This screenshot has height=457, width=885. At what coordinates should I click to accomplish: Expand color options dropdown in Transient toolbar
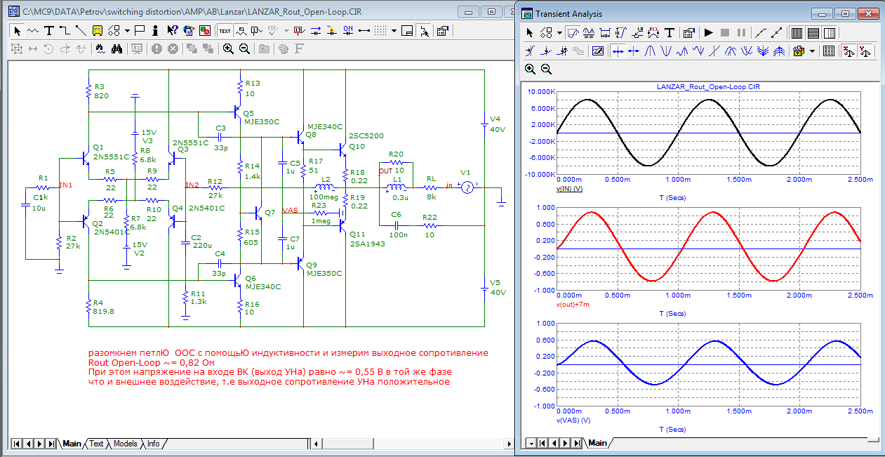(812, 51)
